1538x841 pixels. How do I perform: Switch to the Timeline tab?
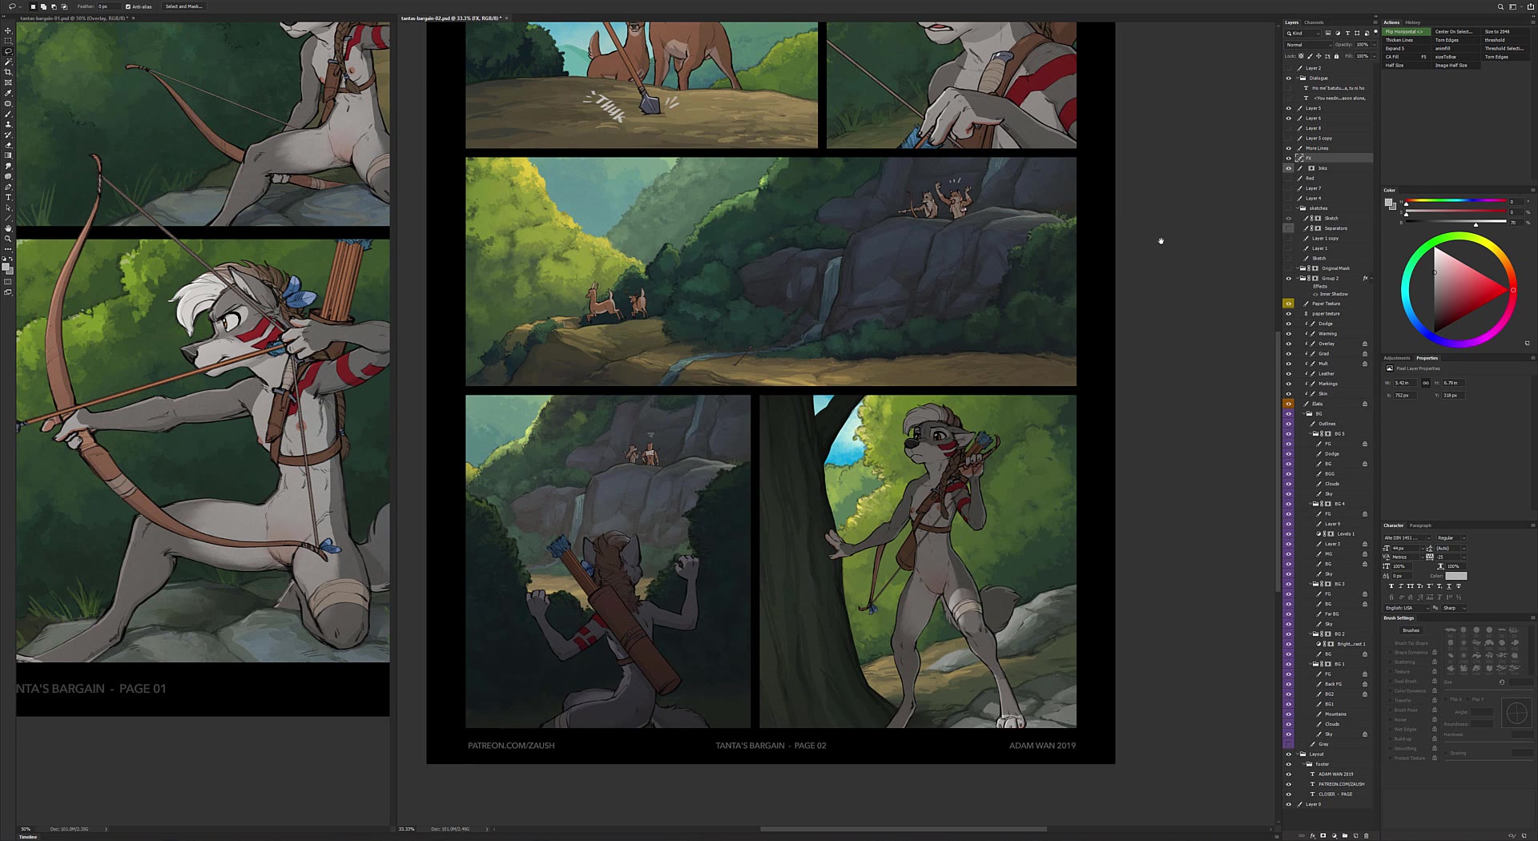click(28, 837)
